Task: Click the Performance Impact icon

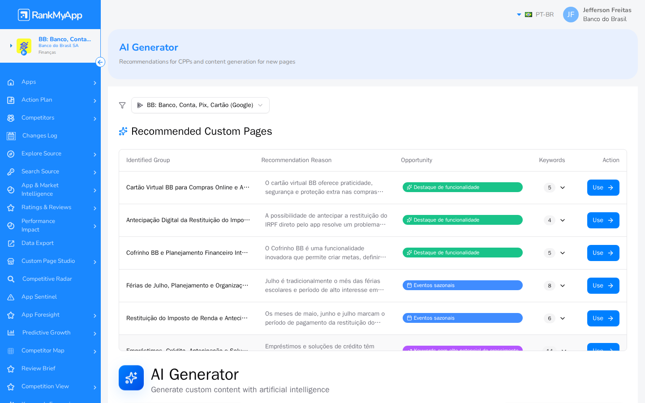Action: (11, 225)
